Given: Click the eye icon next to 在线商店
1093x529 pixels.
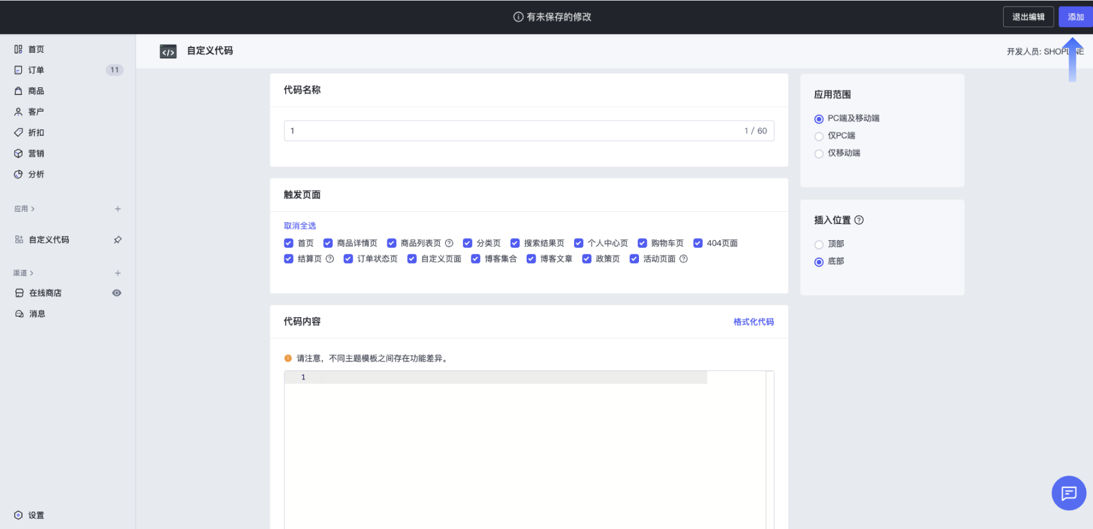Looking at the screenshot, I should [x=117, y=293].
